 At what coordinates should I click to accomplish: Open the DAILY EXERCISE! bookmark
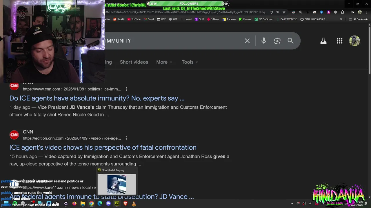point(287,19)
